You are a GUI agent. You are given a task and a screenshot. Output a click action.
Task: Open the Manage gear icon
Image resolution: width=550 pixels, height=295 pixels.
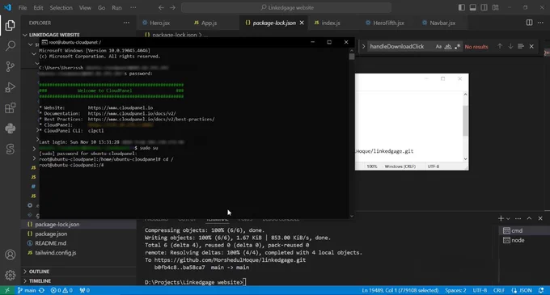point(11,276)
